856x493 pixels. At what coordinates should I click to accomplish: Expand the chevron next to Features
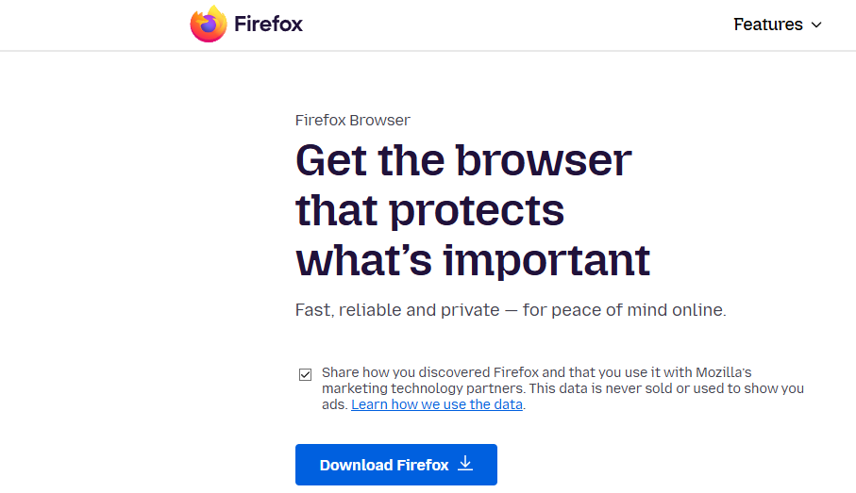click(x=816, y=25)
